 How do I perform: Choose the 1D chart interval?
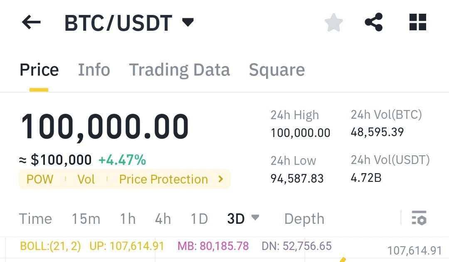(x=199, y=219)
